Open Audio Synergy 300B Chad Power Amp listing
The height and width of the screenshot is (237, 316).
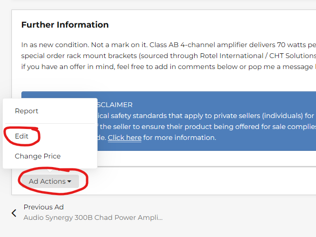(93, 217)
